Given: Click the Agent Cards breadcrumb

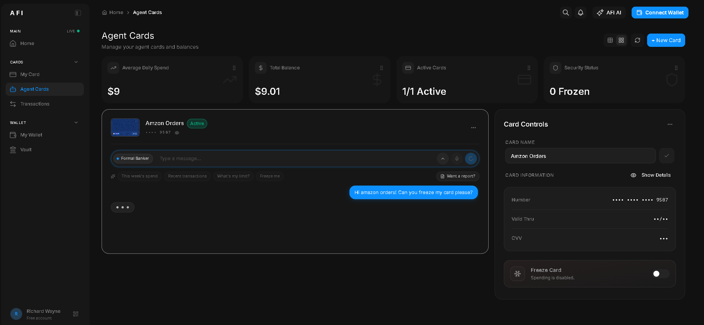Looking at the screenshot, I should (x=147, y=13).
